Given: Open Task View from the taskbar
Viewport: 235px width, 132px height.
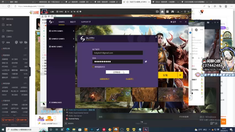Looking at the screenshot, I should coord(57,130).
